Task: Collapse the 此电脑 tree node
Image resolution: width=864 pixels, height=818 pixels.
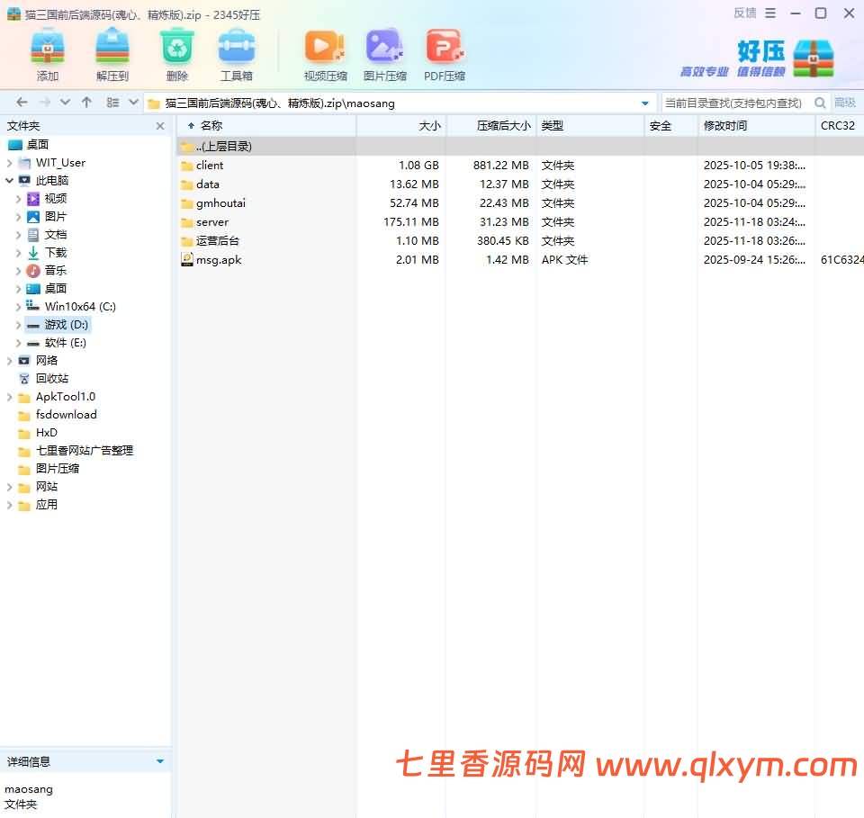Action: (x=10, y=181)
